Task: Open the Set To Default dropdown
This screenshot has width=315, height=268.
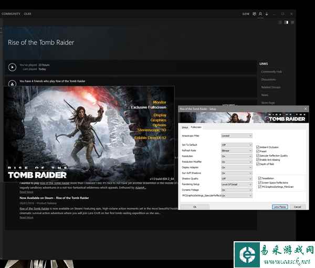Action: tap(237, 145)
